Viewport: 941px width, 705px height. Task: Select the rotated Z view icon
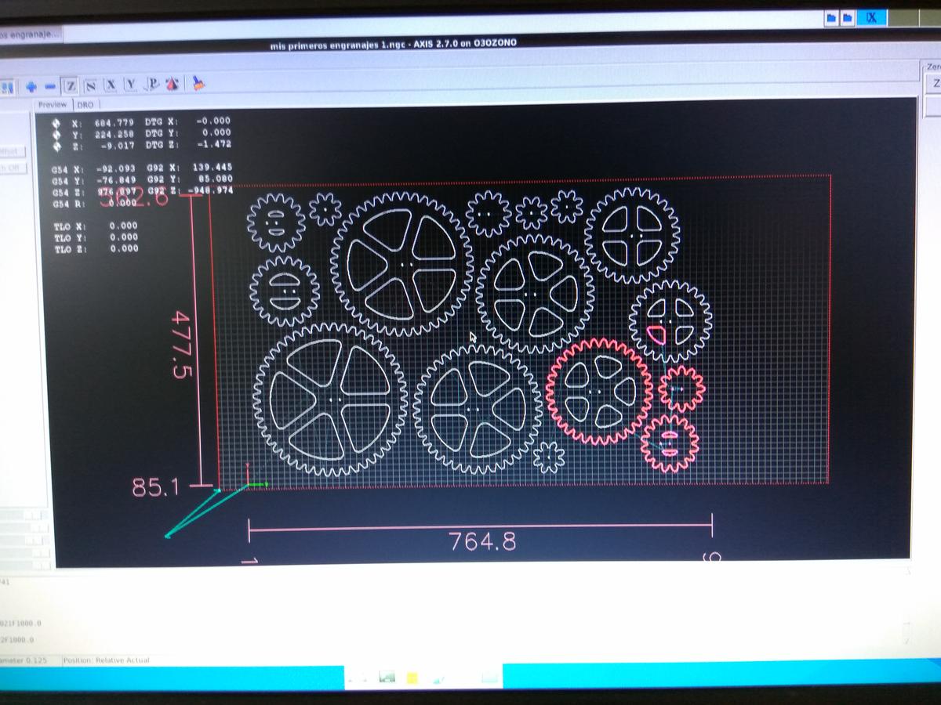click(90, 85)
